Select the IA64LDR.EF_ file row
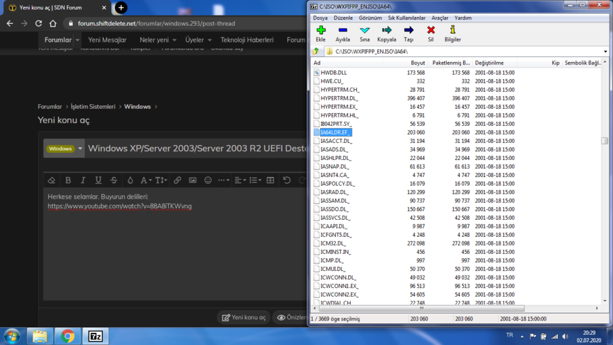Image resolution: width=613 pixels, height=345 pixels. point(456,133)
